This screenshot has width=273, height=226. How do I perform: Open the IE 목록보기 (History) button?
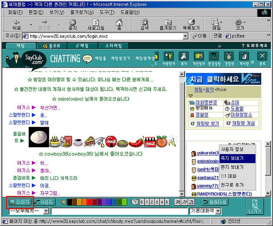coord(191,25)
